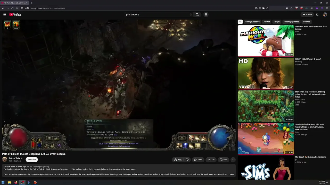Click the taskbar clock and date
The width and height of the screenshot is (330, 185).
click(x=322, y=182)
